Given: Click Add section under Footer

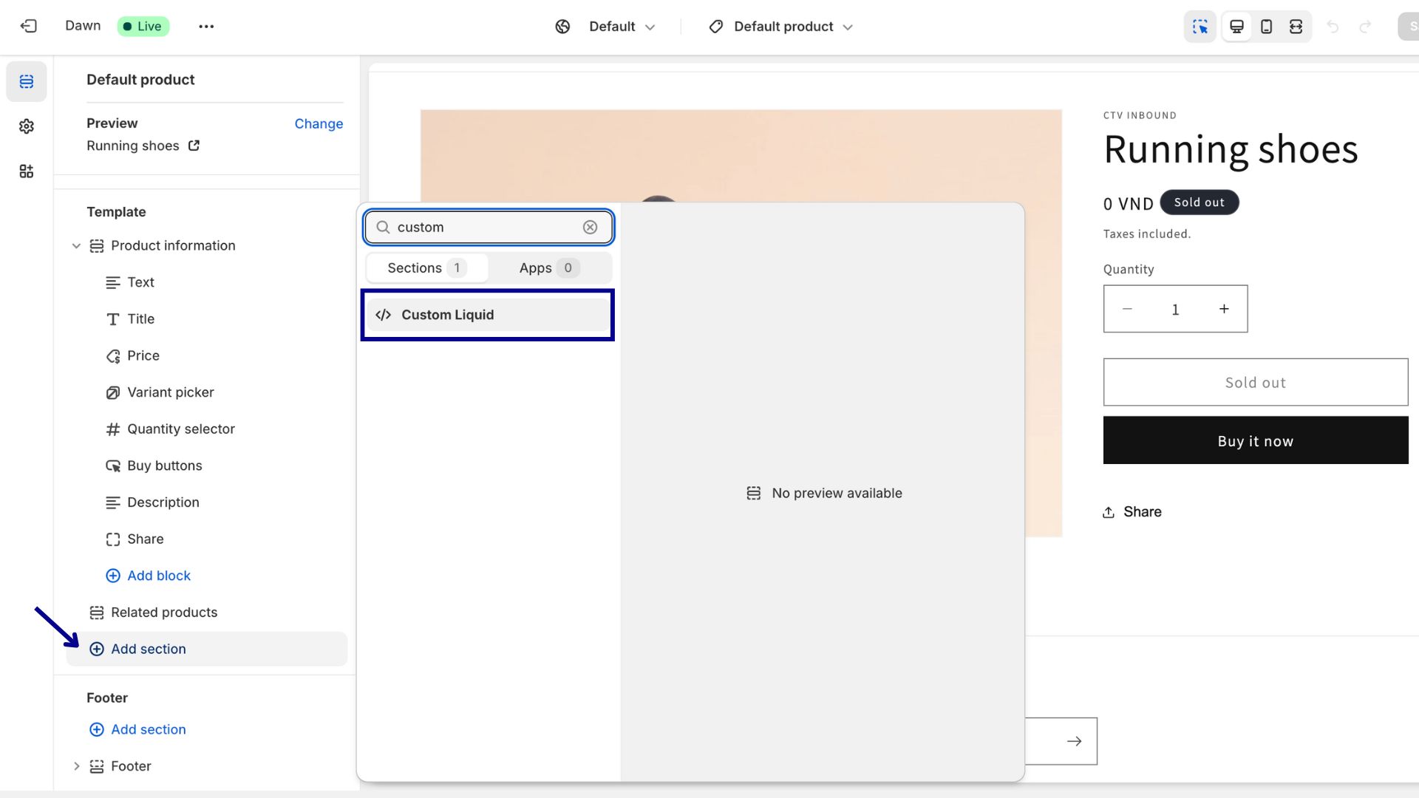Looking at the screenshot, I should pyautogui.click(x=137, y=729).
